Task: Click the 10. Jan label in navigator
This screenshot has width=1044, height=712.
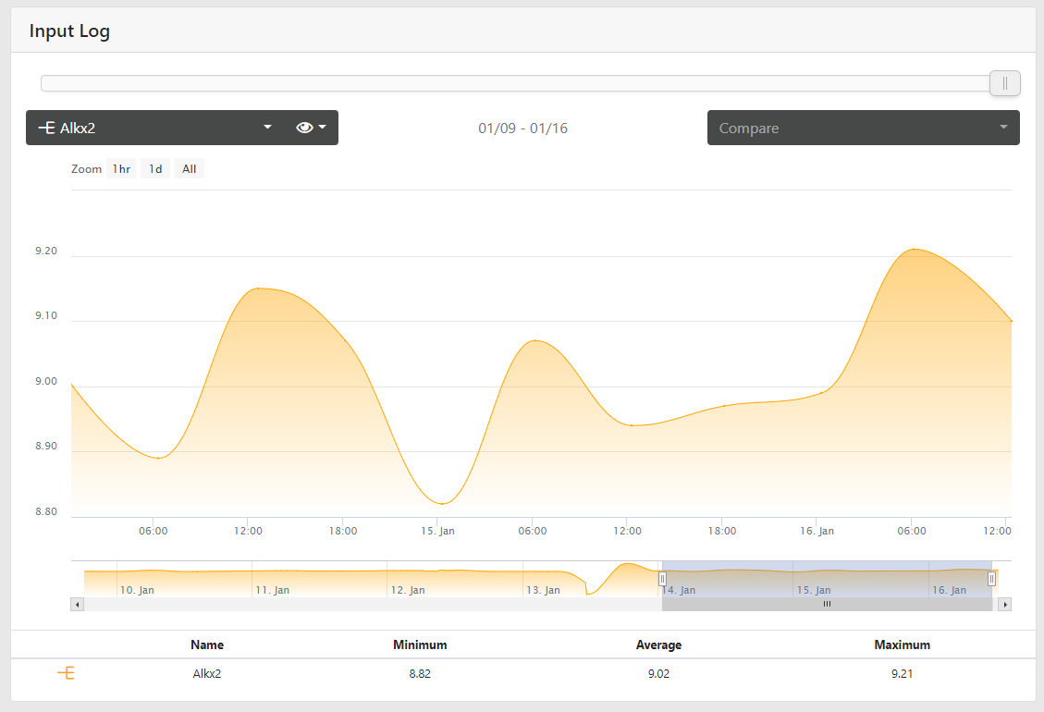Action: (x=137, y=590)
